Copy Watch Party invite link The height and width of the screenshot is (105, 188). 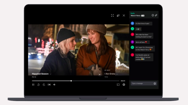[156, 15]
